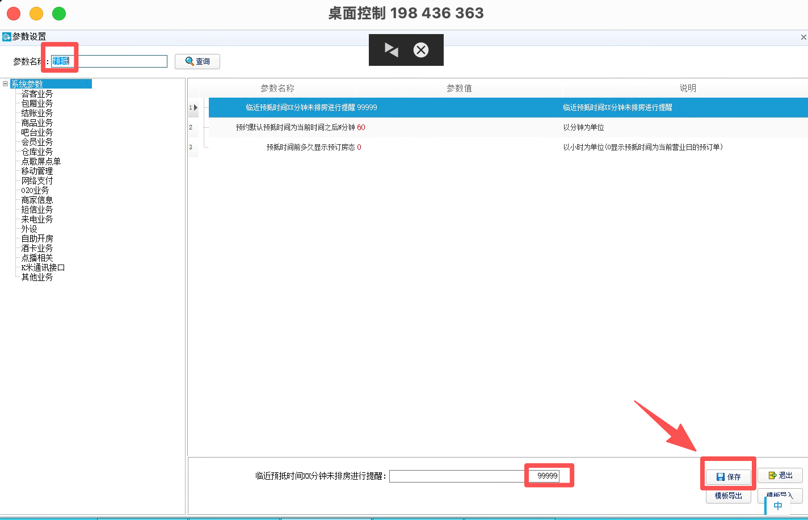Click the Exit (退出) door icon
The image size is (808, 520).
(772, 475)
